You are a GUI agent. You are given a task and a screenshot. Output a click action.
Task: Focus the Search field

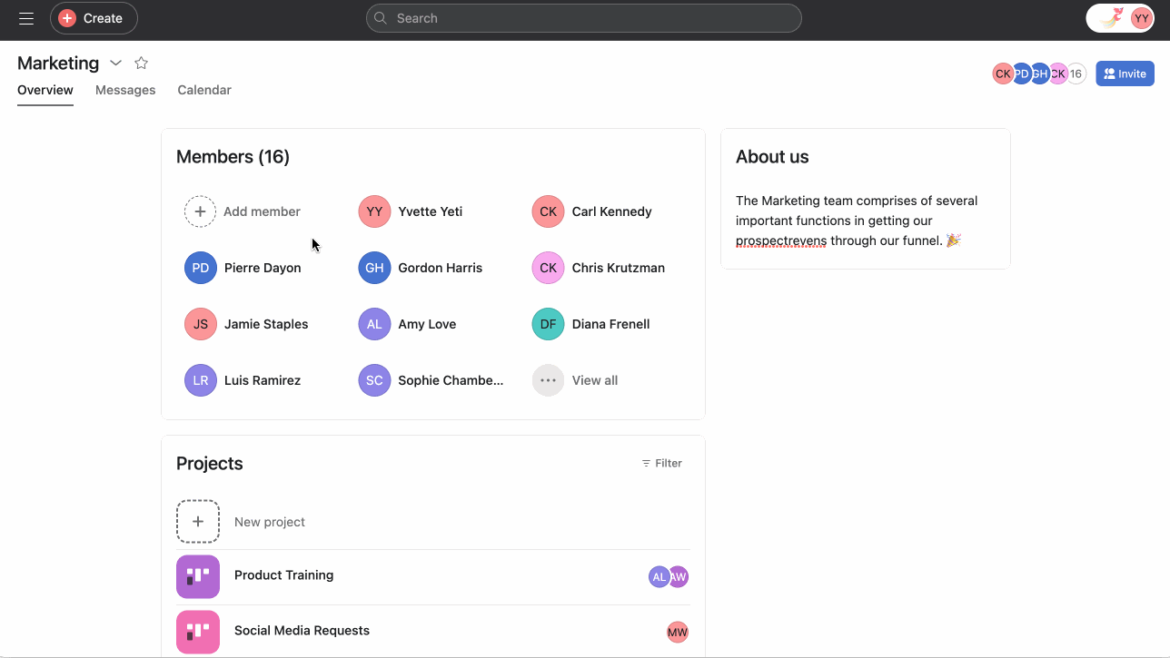[583, 18]
